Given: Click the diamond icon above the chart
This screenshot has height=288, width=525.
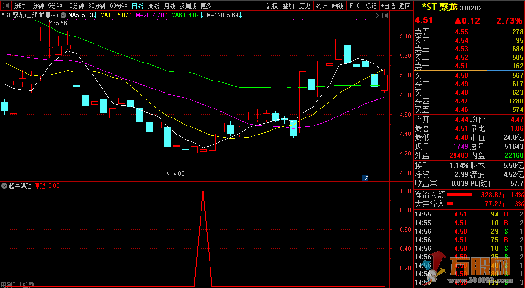Looking at the screenshot, I should [x=376, y=16].
